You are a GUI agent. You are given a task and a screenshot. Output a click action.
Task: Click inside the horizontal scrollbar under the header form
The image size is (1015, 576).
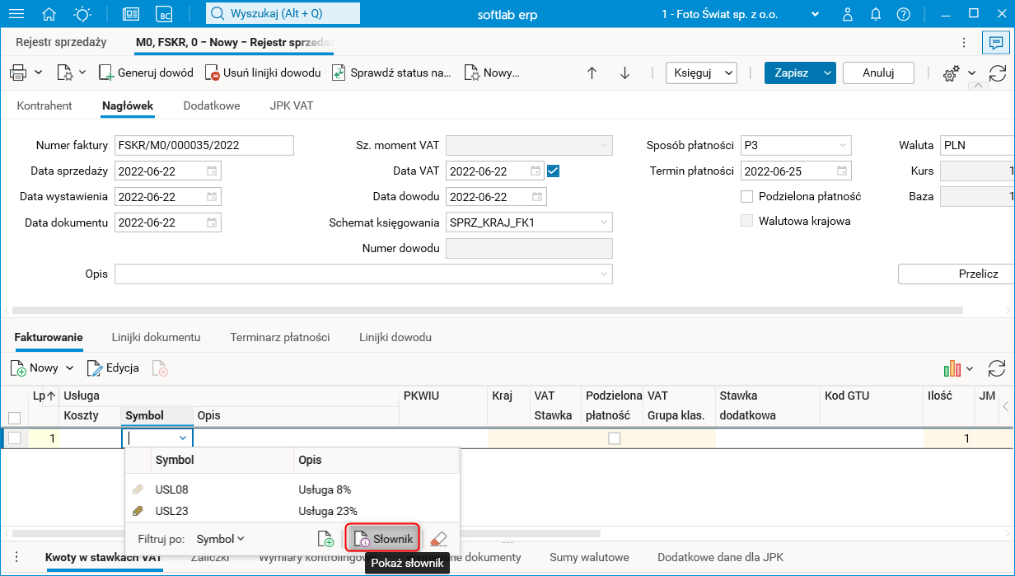486,310
